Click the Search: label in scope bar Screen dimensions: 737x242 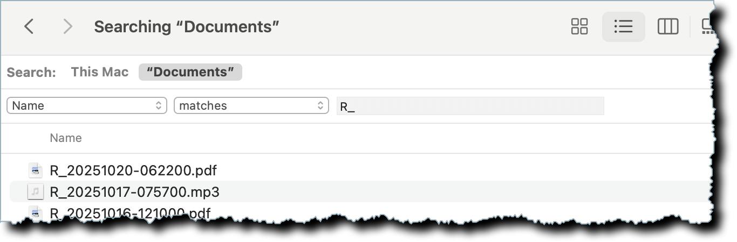(x=31, y=72)
